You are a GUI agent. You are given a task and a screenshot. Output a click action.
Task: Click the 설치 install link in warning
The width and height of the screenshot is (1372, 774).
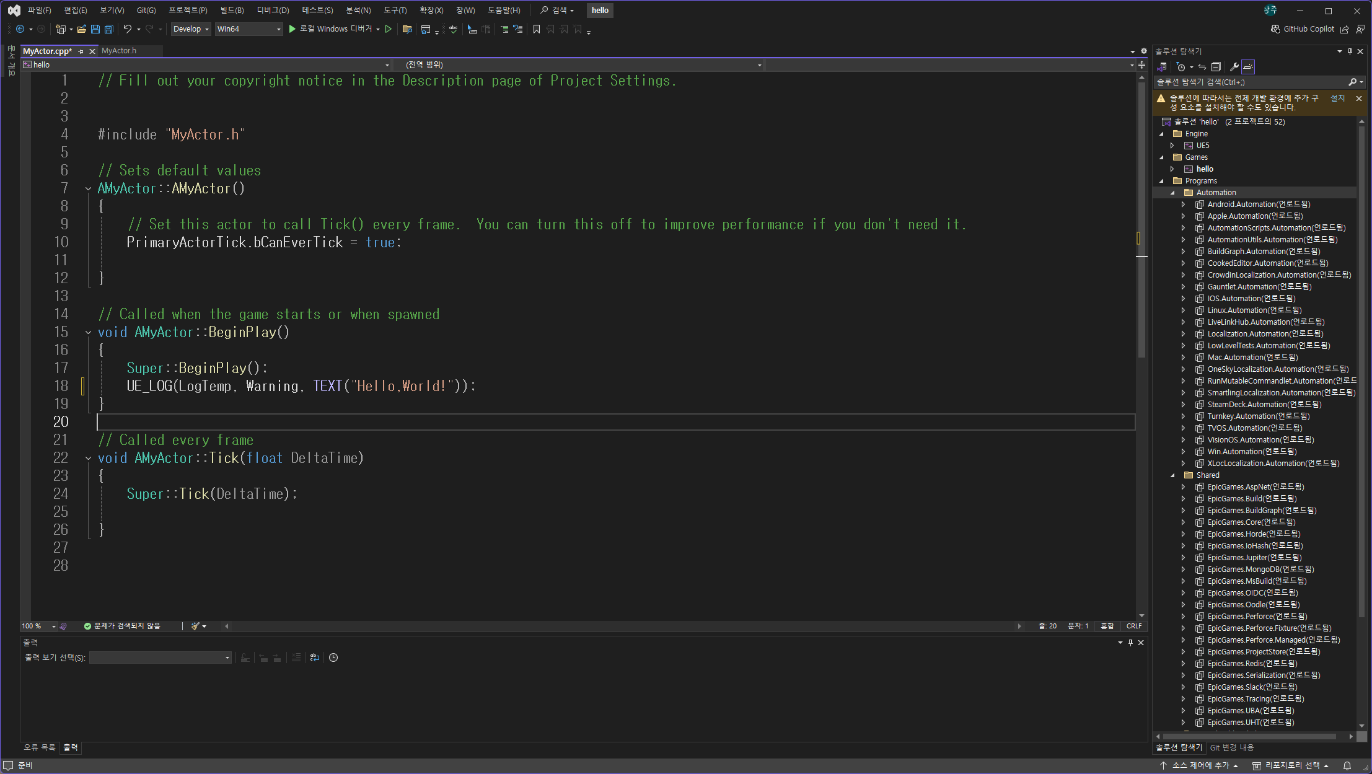[1337, 98]
